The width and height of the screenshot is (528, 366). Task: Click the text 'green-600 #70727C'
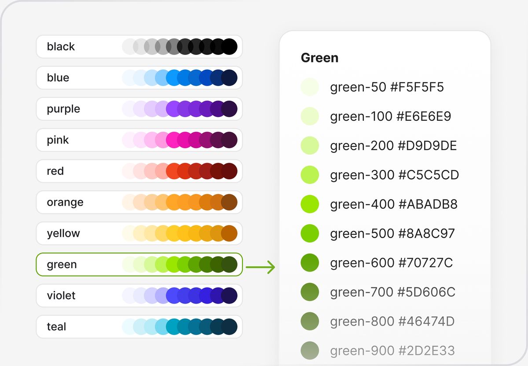(392, 263)
